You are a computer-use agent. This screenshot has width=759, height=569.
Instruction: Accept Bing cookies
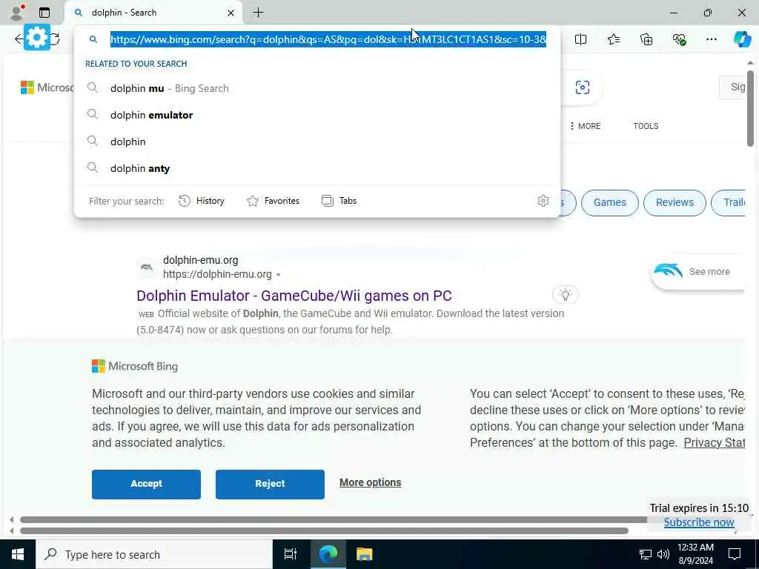146,484
